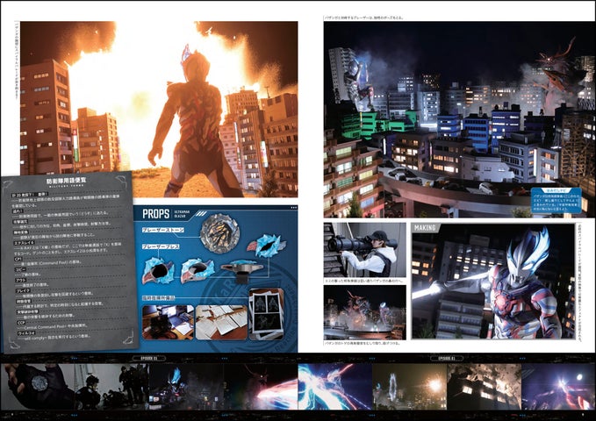Select the rightmost purple-lit filmstrip frame
The width and height of the screenshot is (596, 421).
(x=558, y=387)
